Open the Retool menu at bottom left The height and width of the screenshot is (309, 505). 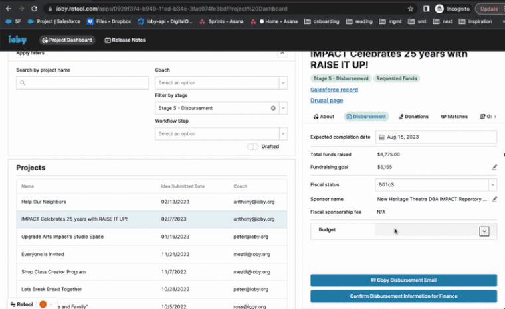point(22,304)
